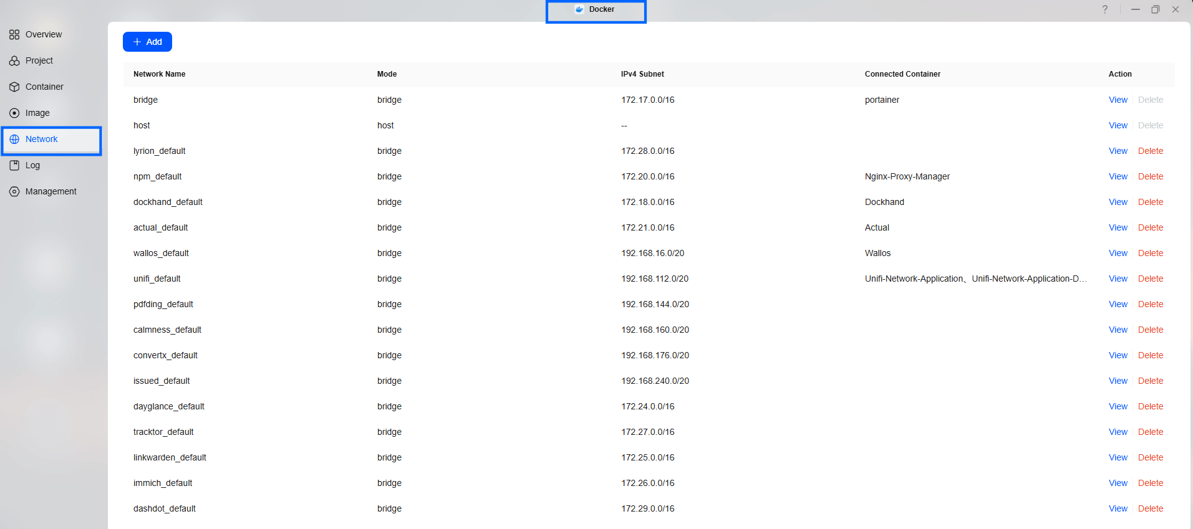Click the Network Name column header

click(x=159, y=74)
